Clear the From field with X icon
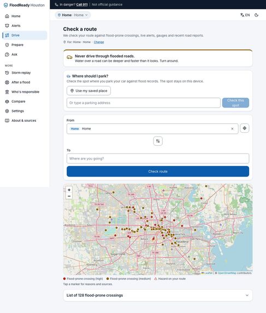This screenshot has height=313, width=266. [232, 129]
